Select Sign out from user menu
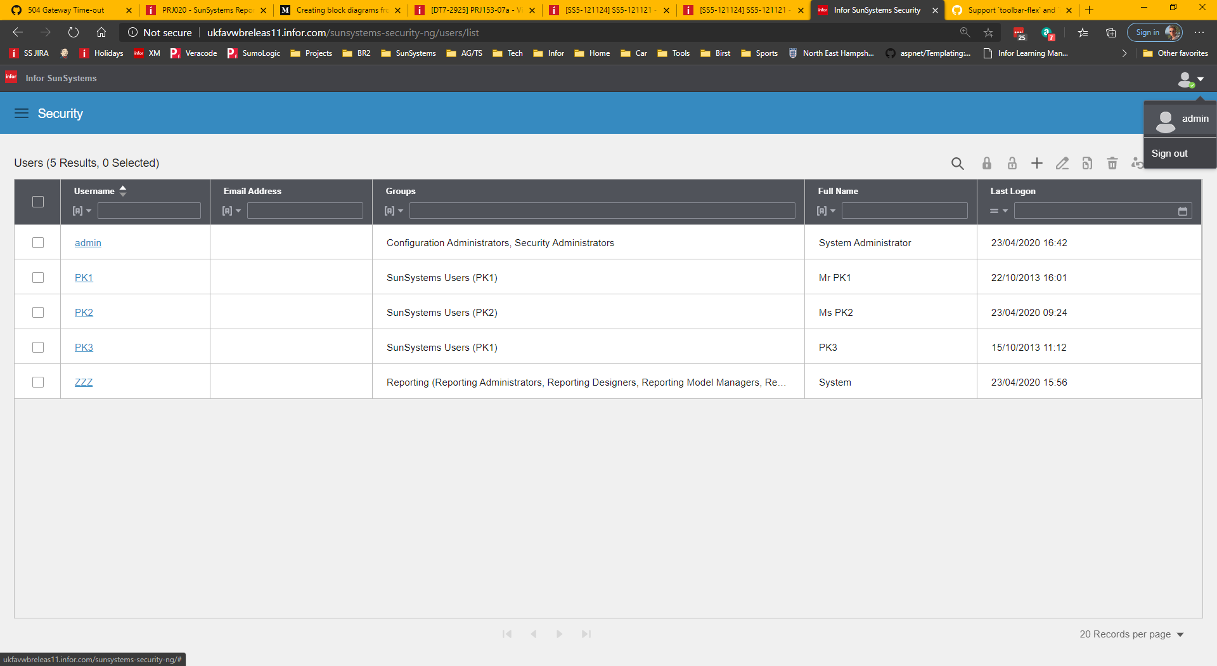1217x666 pixels. click(1169, 153)
